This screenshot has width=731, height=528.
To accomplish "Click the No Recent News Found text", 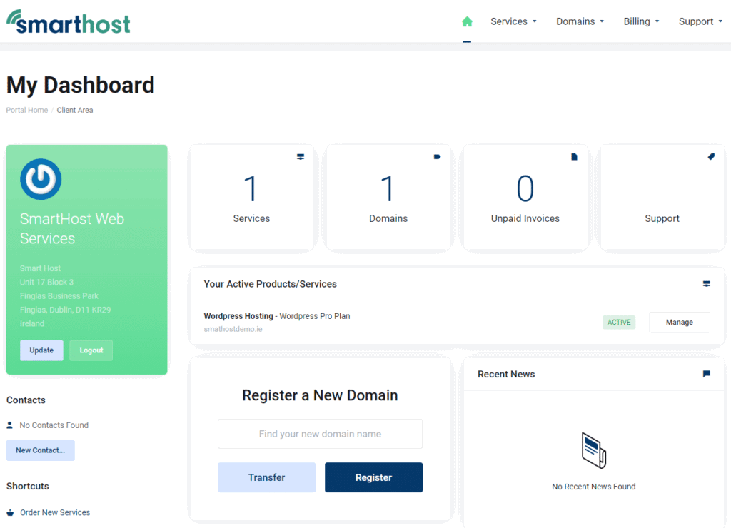I will coord(593,487).
